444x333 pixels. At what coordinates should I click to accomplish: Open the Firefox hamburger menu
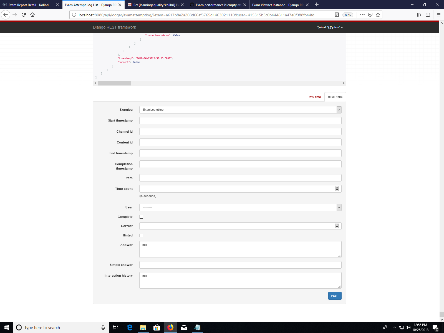coord(439,15)
